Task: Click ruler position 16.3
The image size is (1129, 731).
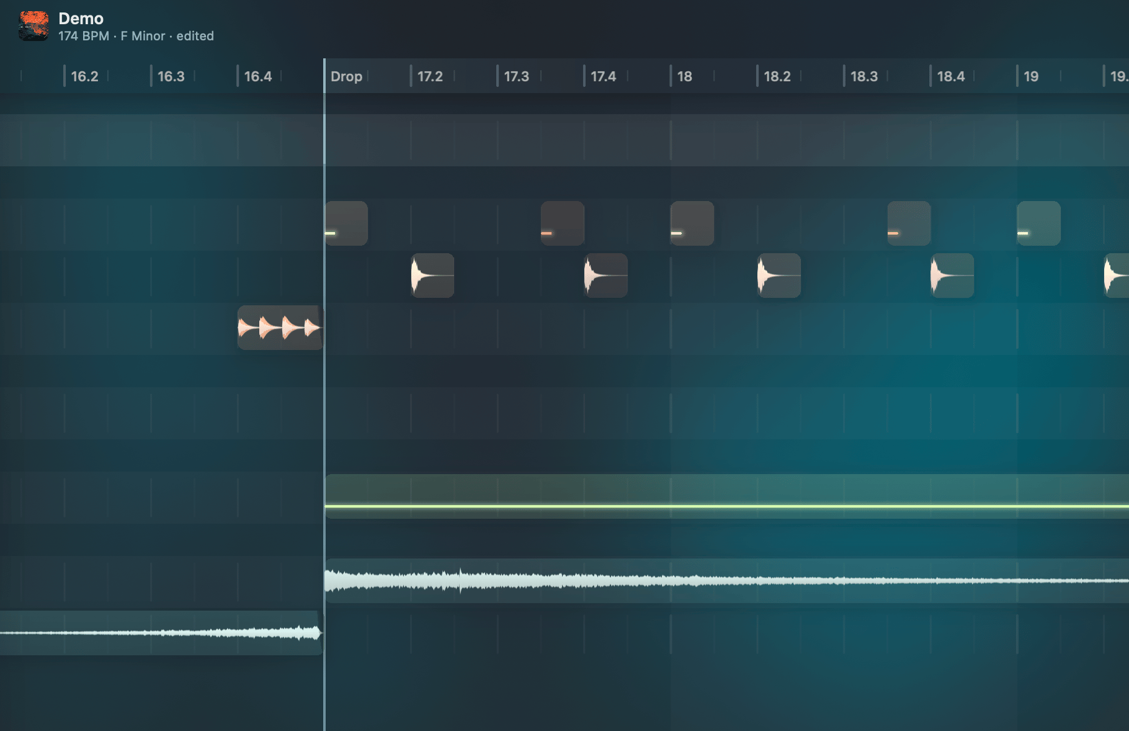Action: [171, 76]
